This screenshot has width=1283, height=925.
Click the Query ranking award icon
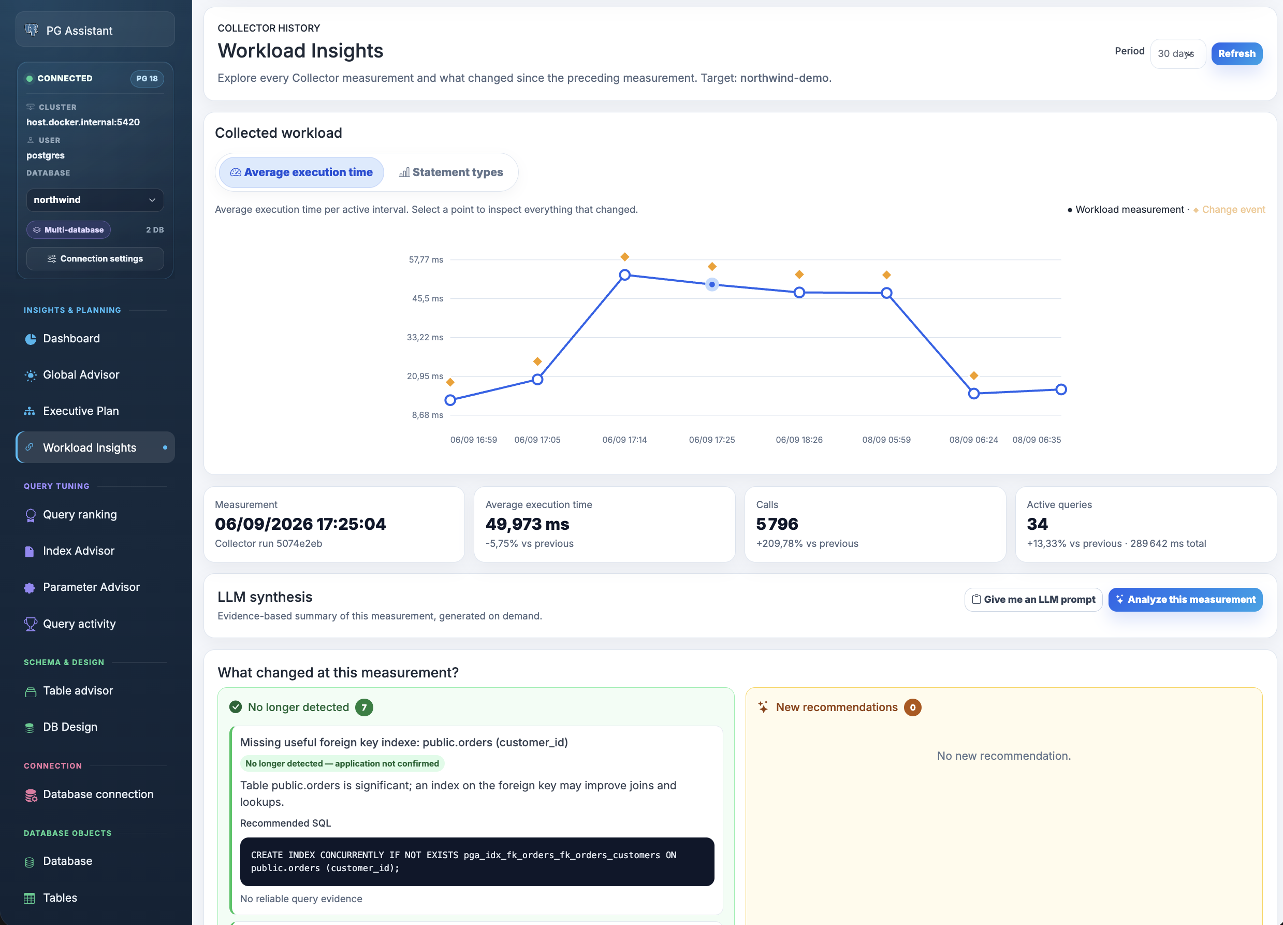coord(31,515)
